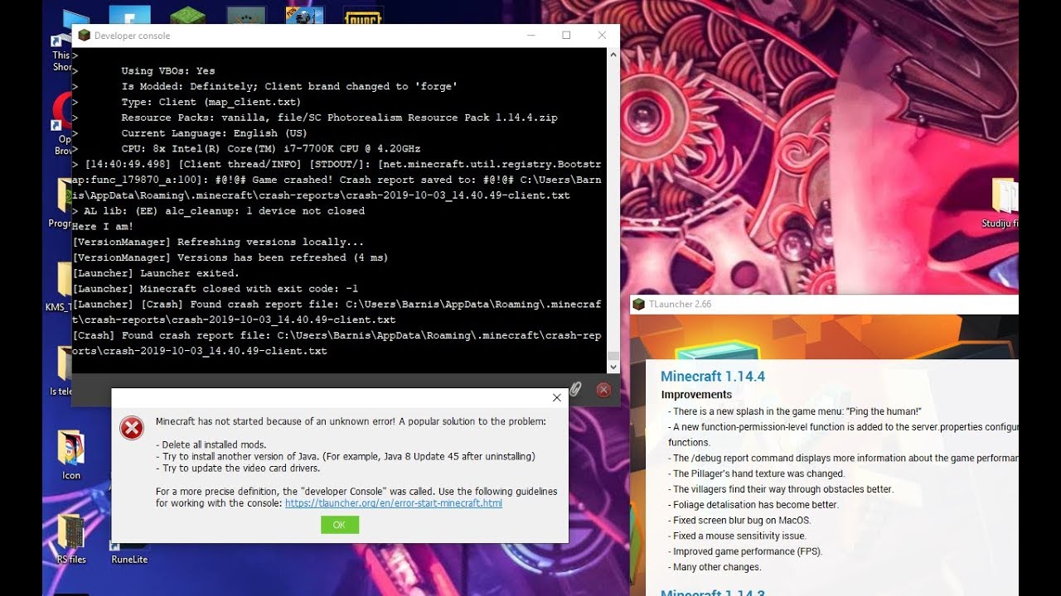Click the 'Current Language: English (US)' console line
Screen dimensions: 1061x596
click(214, 133)
